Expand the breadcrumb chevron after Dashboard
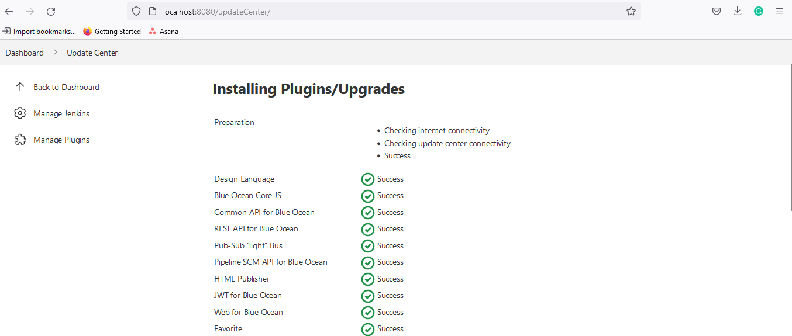 [56, 53]
